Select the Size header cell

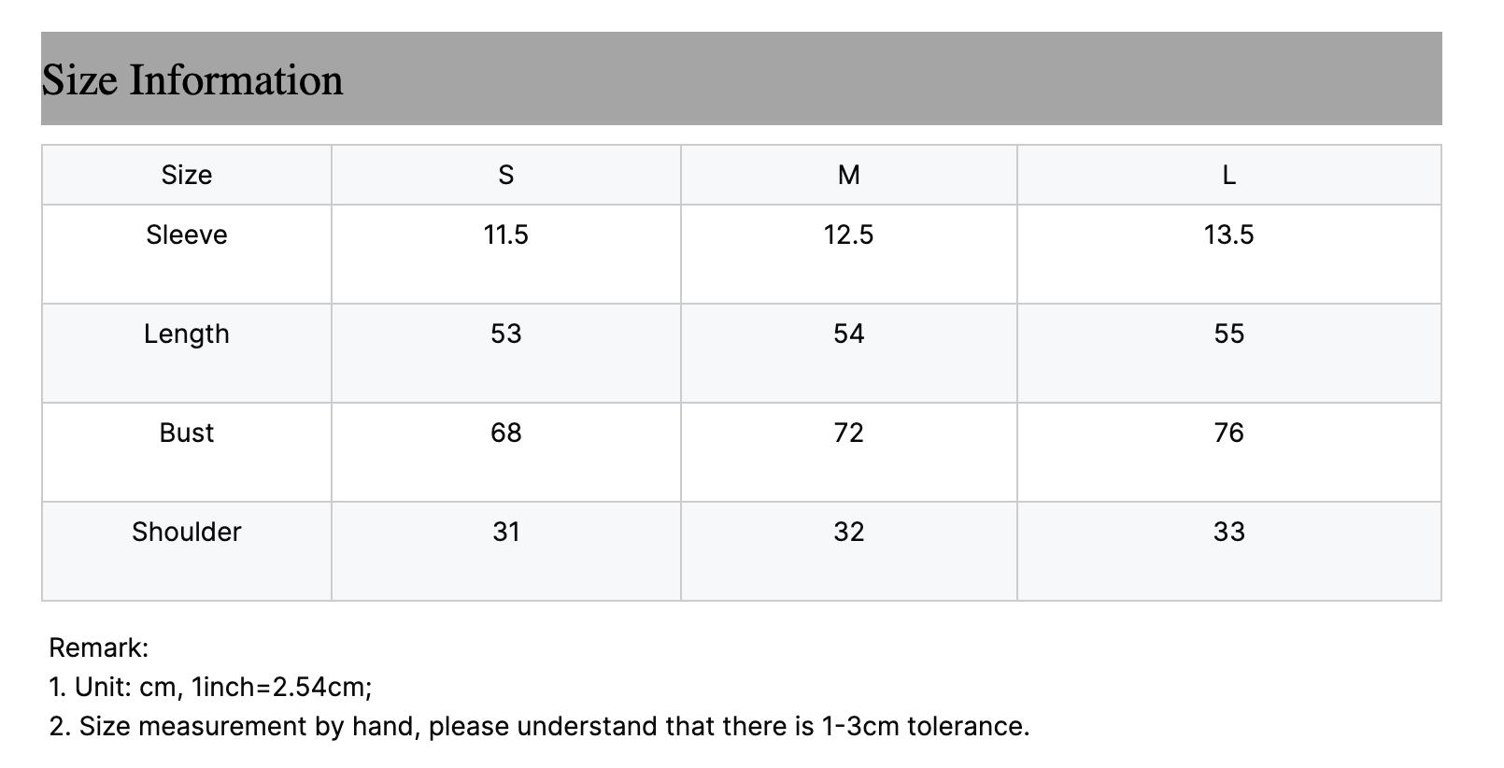[x=187, y=175]
